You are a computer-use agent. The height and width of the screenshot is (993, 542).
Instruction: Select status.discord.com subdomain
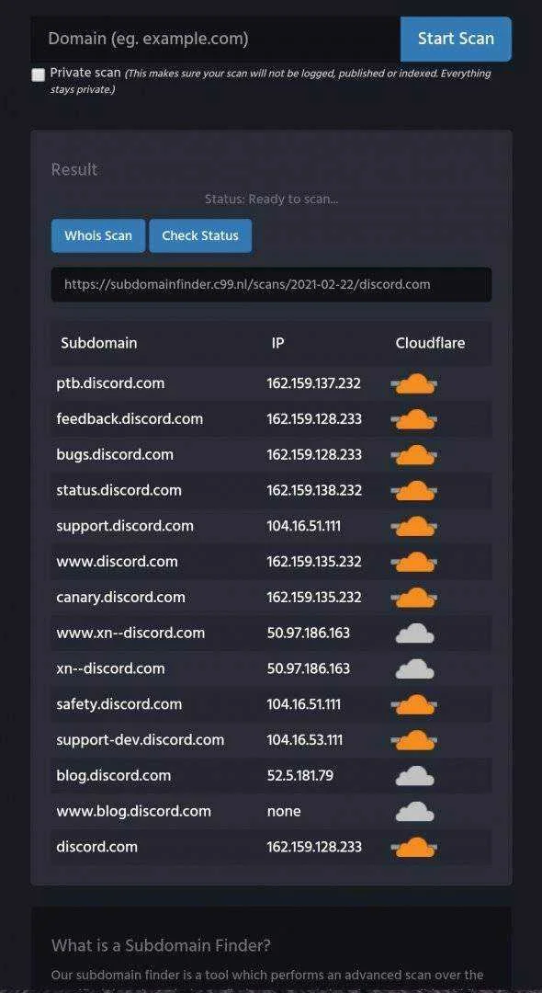click(119, 490)
